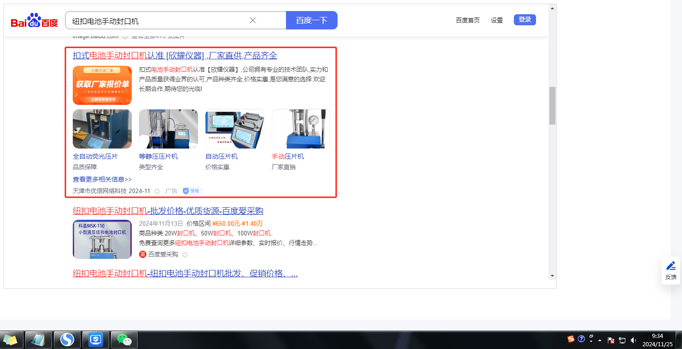Go to the Baidu logo homepage

pyautogui.click(x=35, y=21)
